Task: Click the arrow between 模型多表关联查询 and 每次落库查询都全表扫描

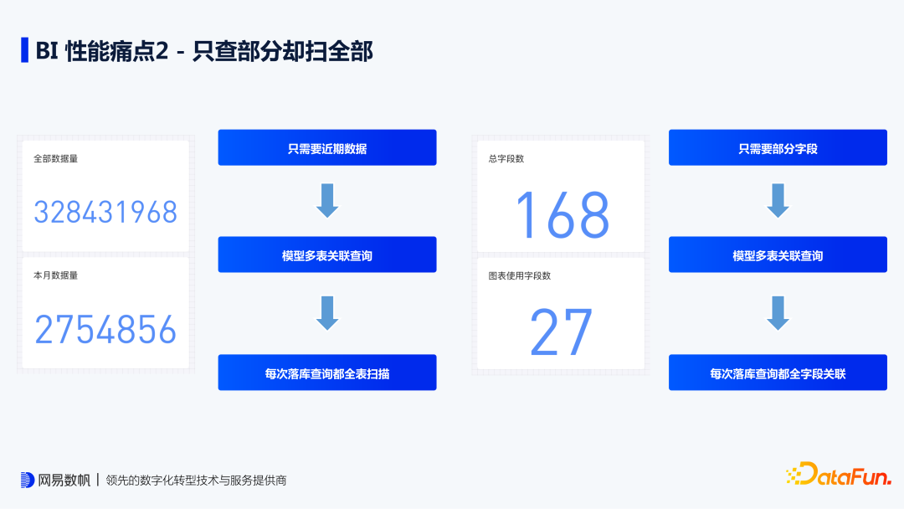Action: tap(326, 313)
